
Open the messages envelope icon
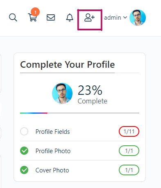pyautogui.click(x=51, y=18)
